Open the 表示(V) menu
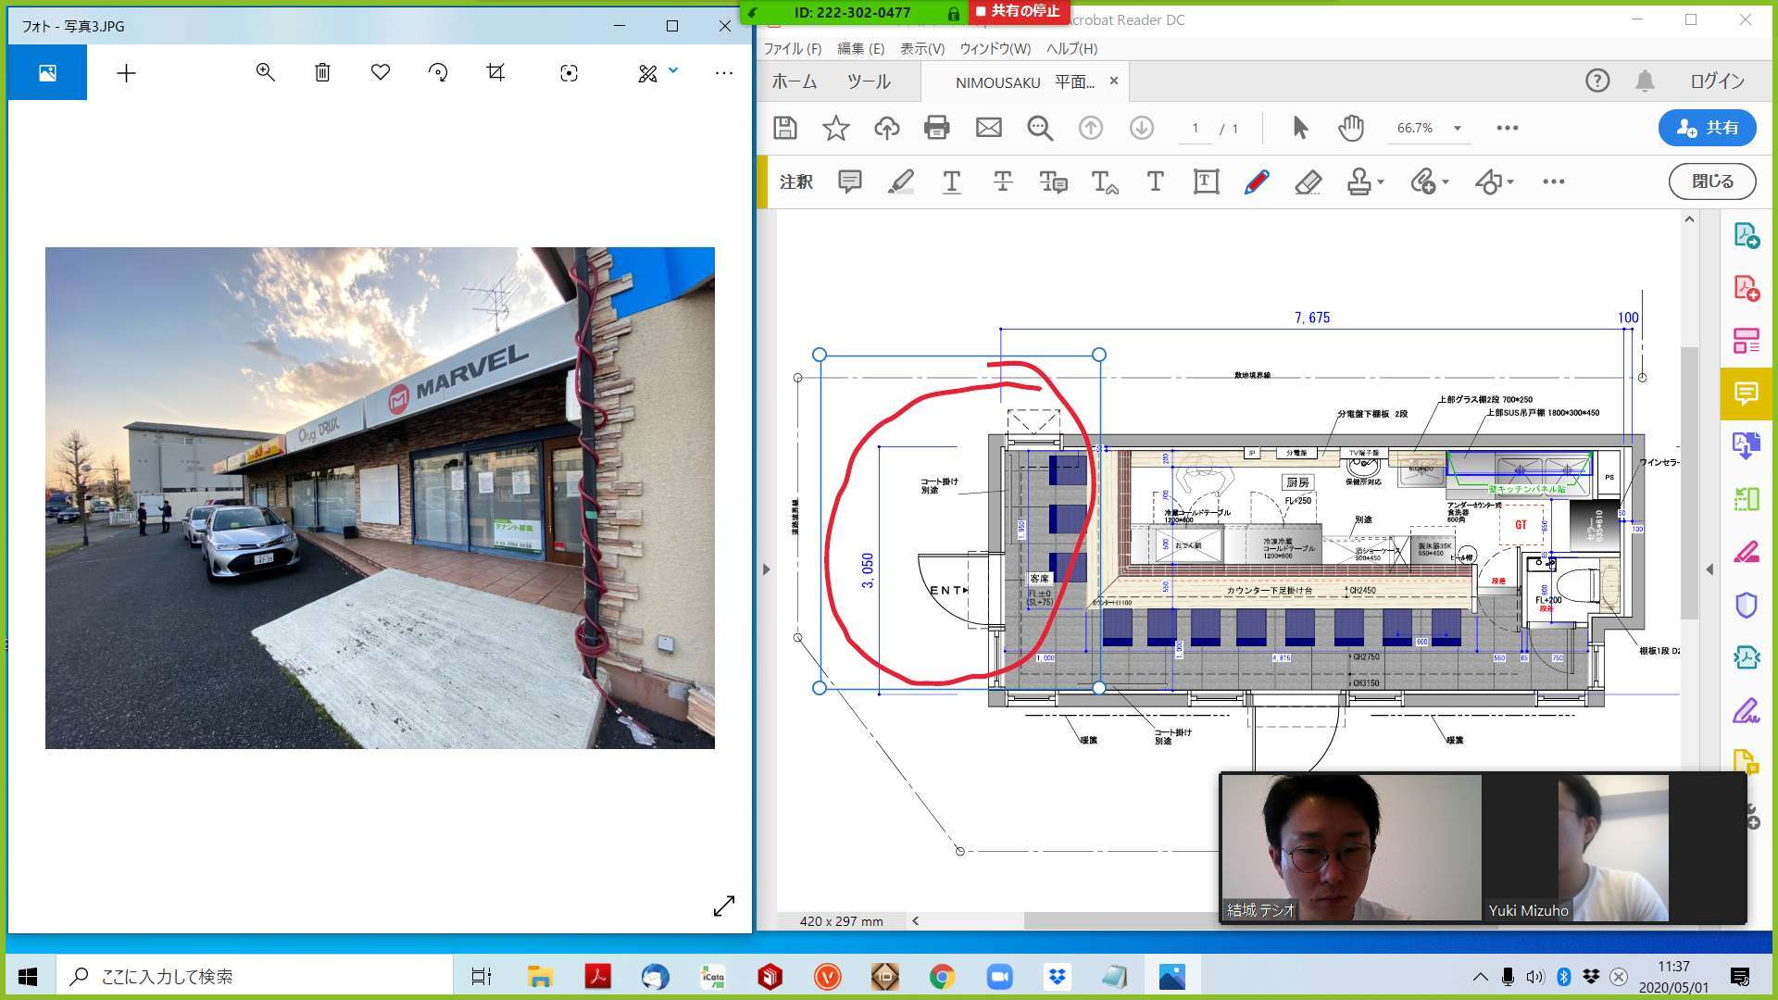 pyautogui.click(x=921, y=48)
